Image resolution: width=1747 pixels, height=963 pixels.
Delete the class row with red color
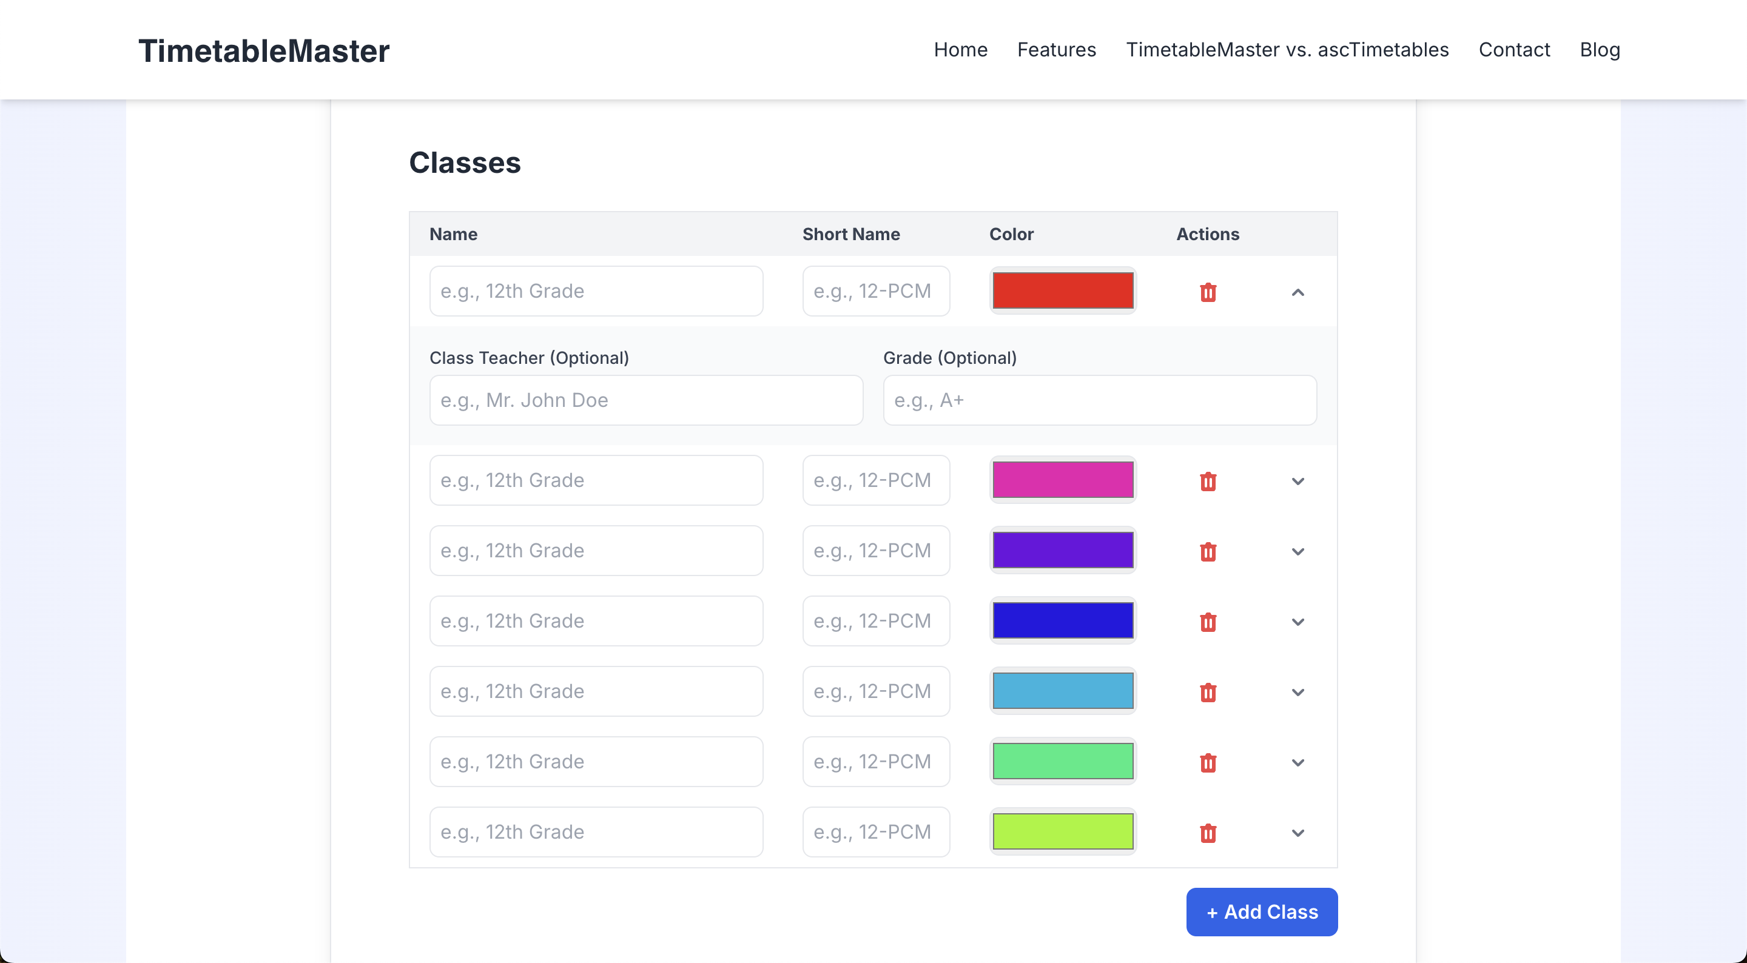1208,292
